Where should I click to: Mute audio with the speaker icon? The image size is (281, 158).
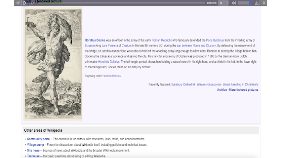(234, 3)
